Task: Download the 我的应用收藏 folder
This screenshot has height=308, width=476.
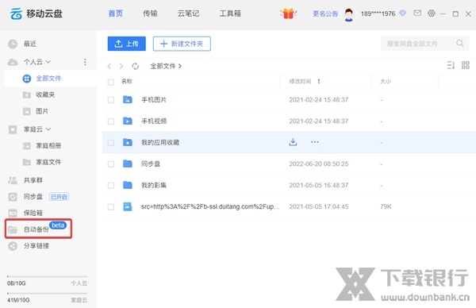Action: [293, 142]
